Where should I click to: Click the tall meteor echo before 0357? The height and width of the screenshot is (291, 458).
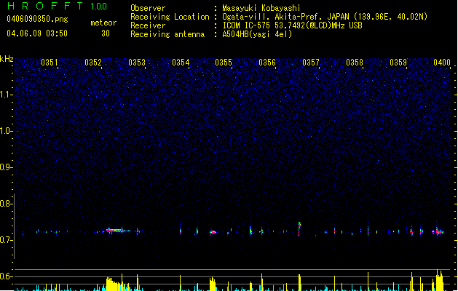299,228
